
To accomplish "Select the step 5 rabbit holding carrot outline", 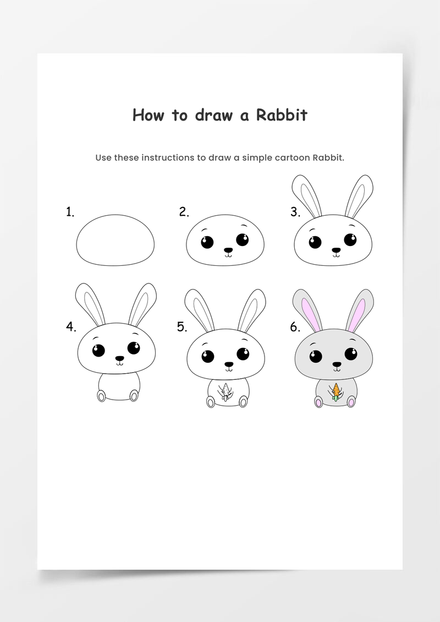I will (x=225, y=348).
